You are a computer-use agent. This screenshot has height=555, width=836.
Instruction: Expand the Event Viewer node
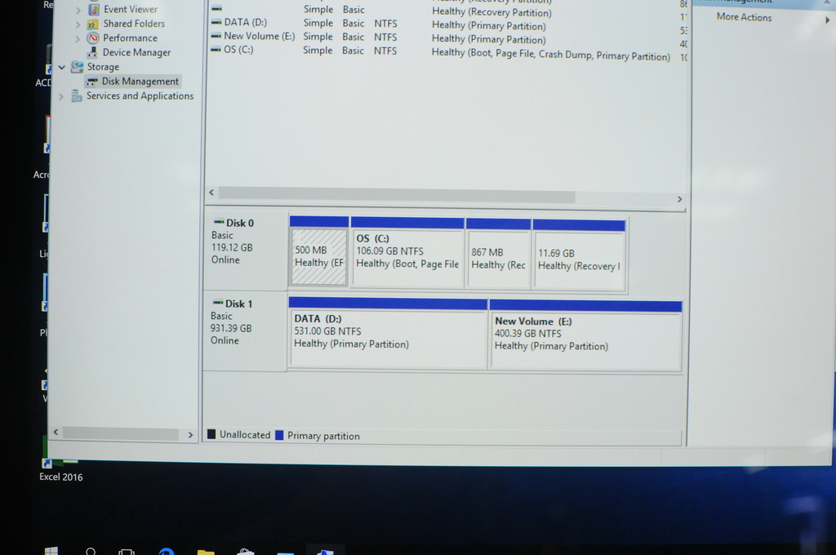[x=78, y=10]
